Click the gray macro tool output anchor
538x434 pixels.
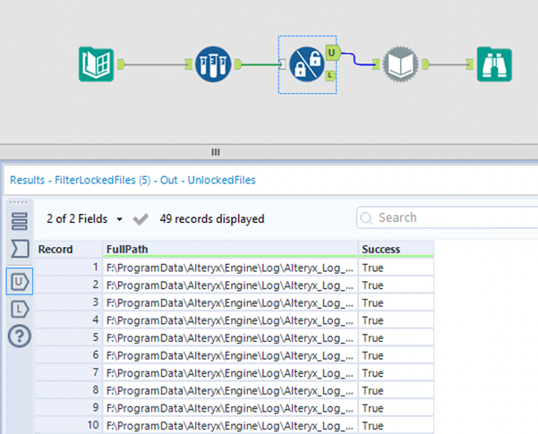(x=426, y=64)
